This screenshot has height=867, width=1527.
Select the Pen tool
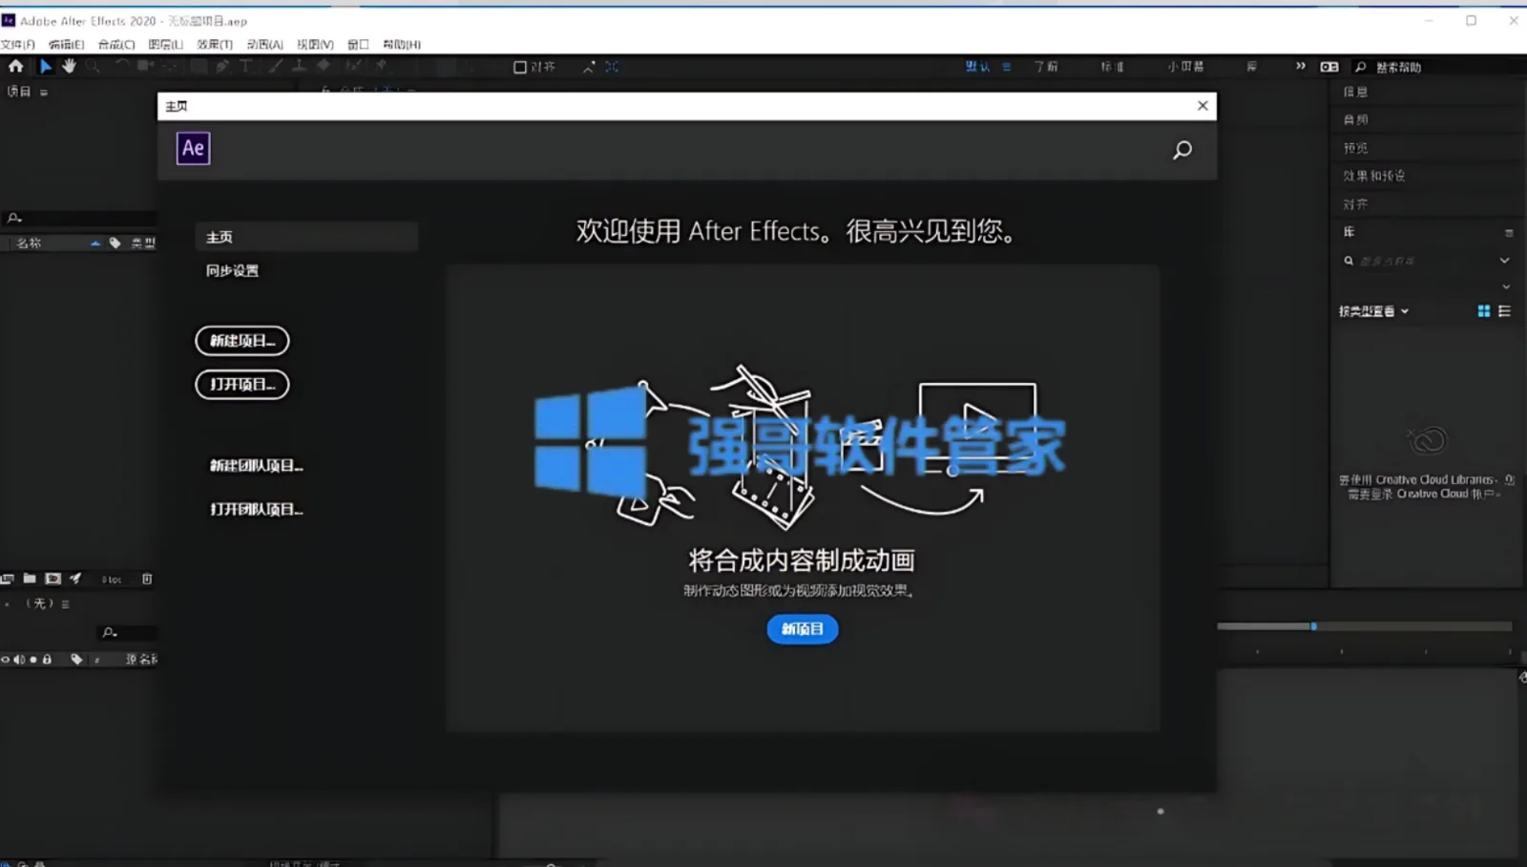222,66
